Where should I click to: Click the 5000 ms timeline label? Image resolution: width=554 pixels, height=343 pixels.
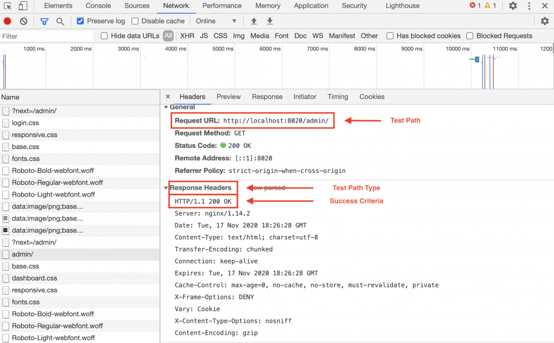[x=222, y=49]
